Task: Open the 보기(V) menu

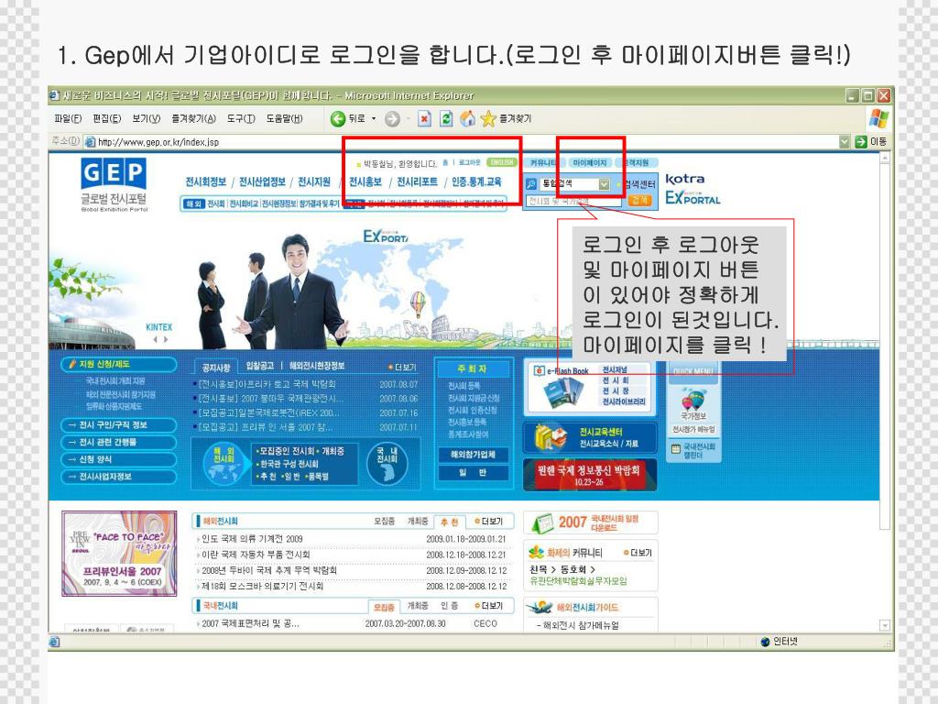Action: coord(147,118)
